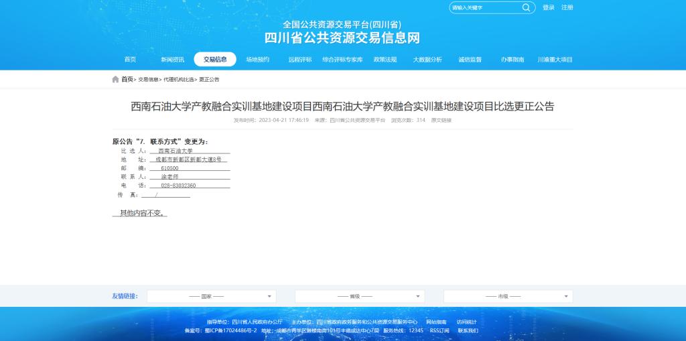
Task: Click the 西南石油大学 比选人 value
Action: (x=176, y=151)
